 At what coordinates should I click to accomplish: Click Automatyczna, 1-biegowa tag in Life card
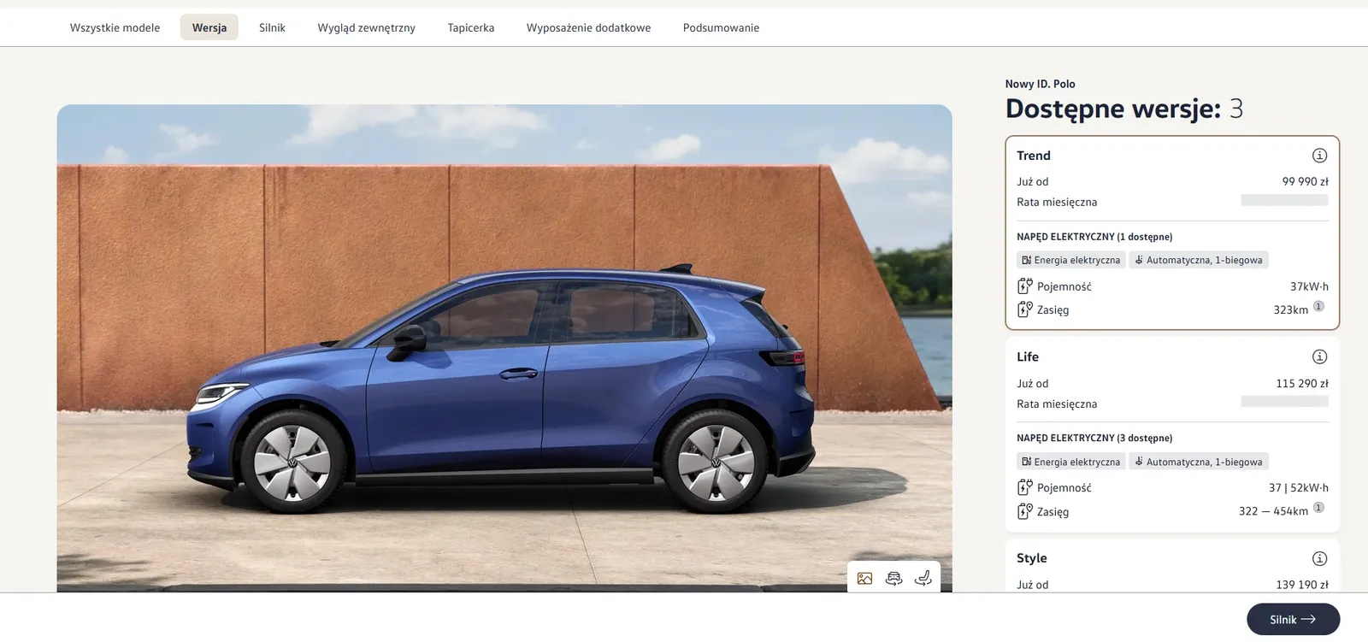[x=1199, y=462]
